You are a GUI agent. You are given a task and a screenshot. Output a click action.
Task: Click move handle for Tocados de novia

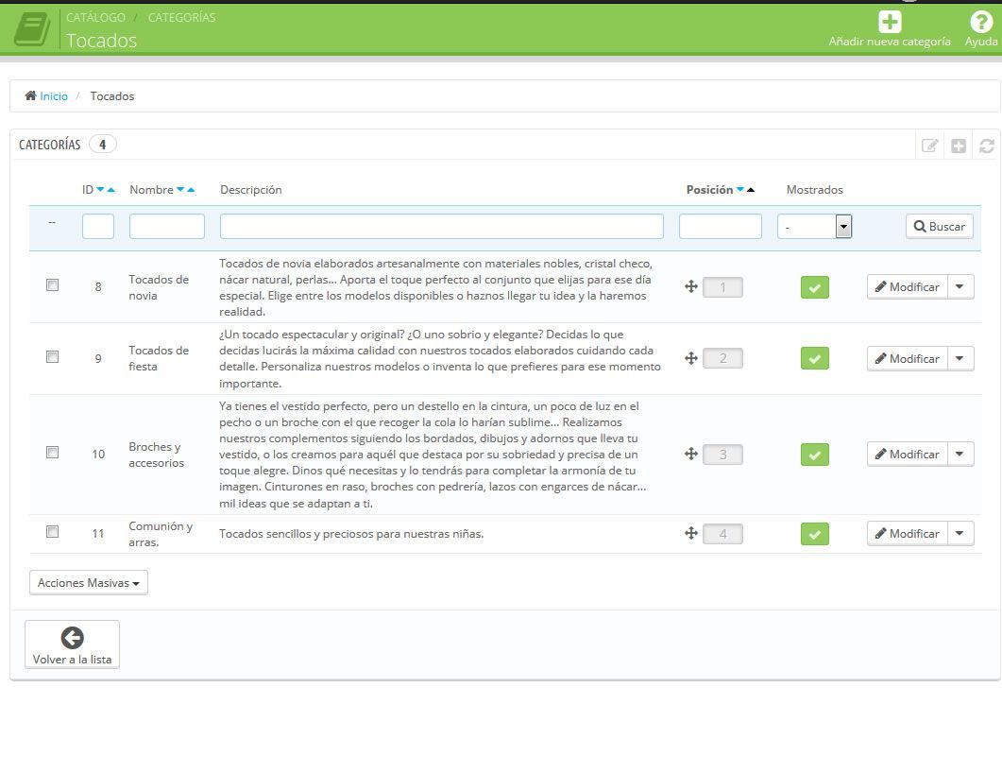tap(690, 286)
